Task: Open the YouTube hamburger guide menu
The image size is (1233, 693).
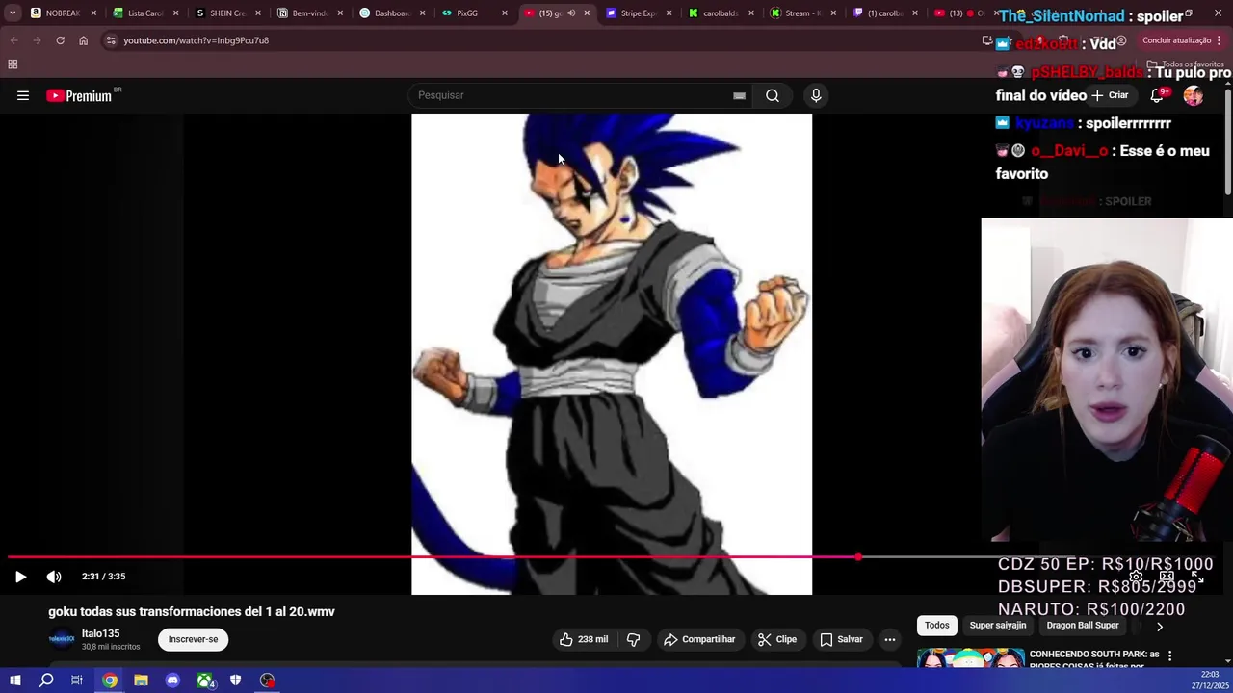Action: (23, 95)
